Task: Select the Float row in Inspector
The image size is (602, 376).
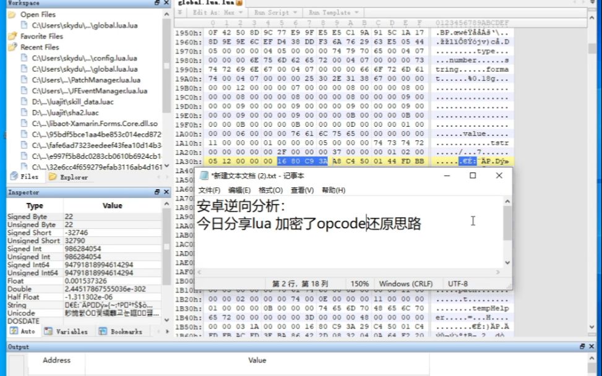Action: tap(84, 281)
